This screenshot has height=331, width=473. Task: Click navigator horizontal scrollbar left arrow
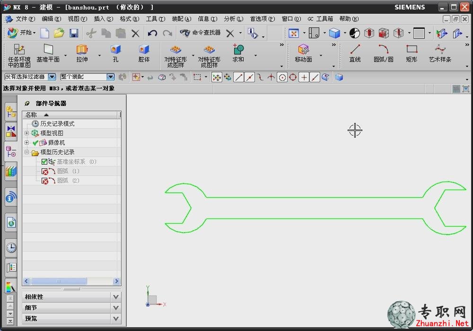point(26,281)
